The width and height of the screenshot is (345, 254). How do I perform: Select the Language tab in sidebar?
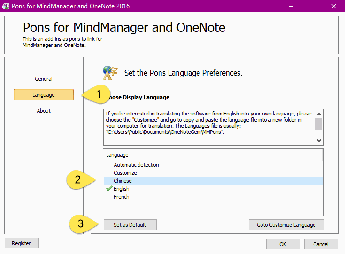point(44,95)
